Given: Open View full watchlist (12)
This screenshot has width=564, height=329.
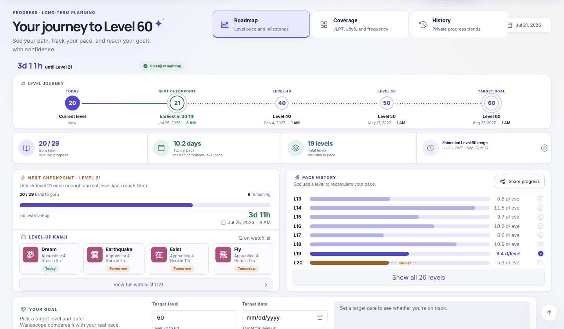Looking at the screenshot, I should point(146,285).
